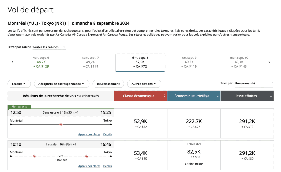Screen dimensions: 281x172
Task: Show later dates with right arrow
Action: pos(269,62)
